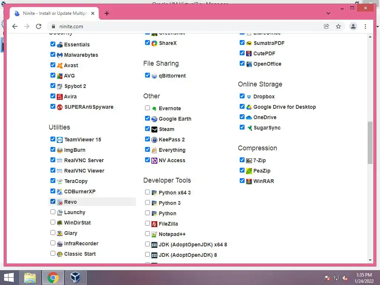Click the Google Earth globe icon
The width and height of the screenshot is (380, 285).
[x=154, y=119]
